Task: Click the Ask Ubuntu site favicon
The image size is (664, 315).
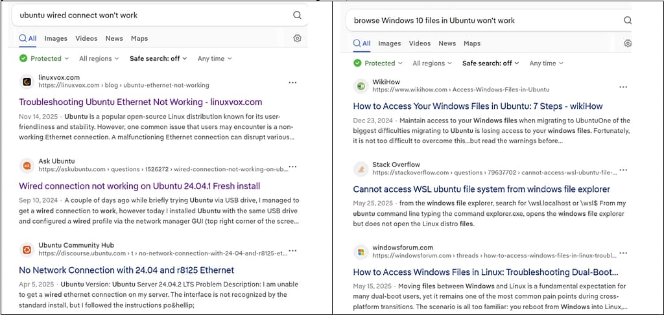Action: [x=27, y=165]
